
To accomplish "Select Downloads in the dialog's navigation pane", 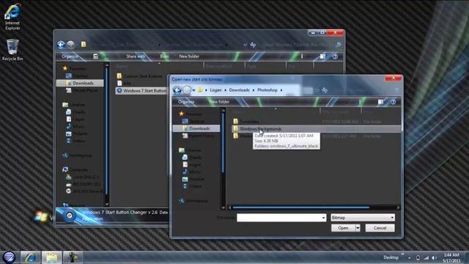I will pyautogui.click(x=196, y=128).
